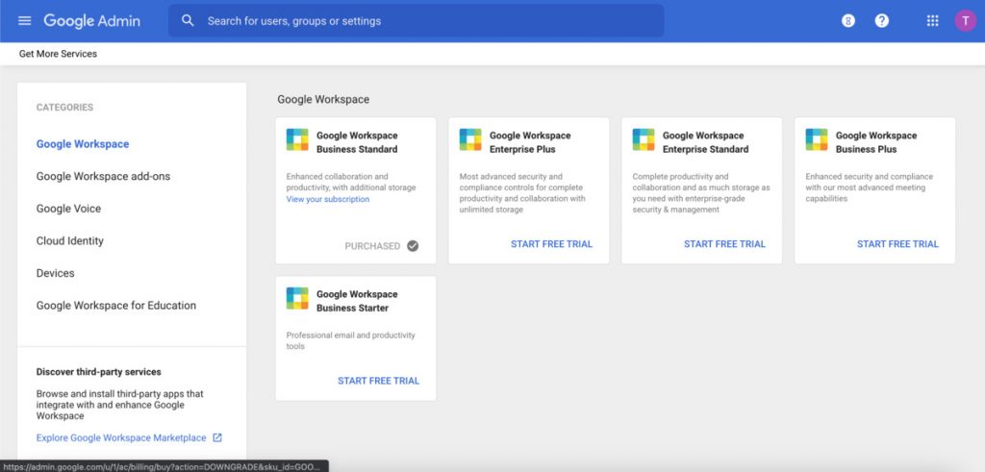Open the Google apps grid launcher
This screenshot has width=985, height=472.
932,21
